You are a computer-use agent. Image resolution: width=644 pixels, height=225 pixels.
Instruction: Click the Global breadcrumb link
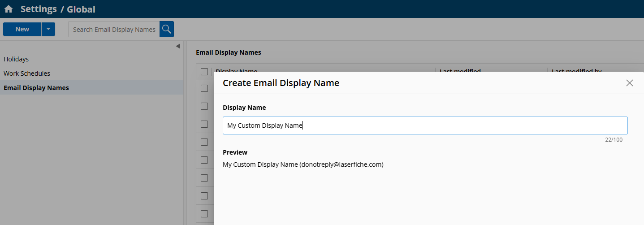coord(81,9)
